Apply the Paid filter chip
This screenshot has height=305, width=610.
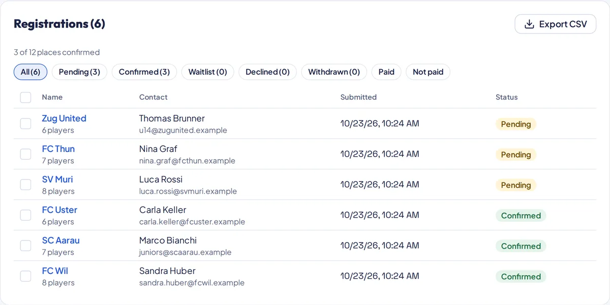(x=386, y=72)
